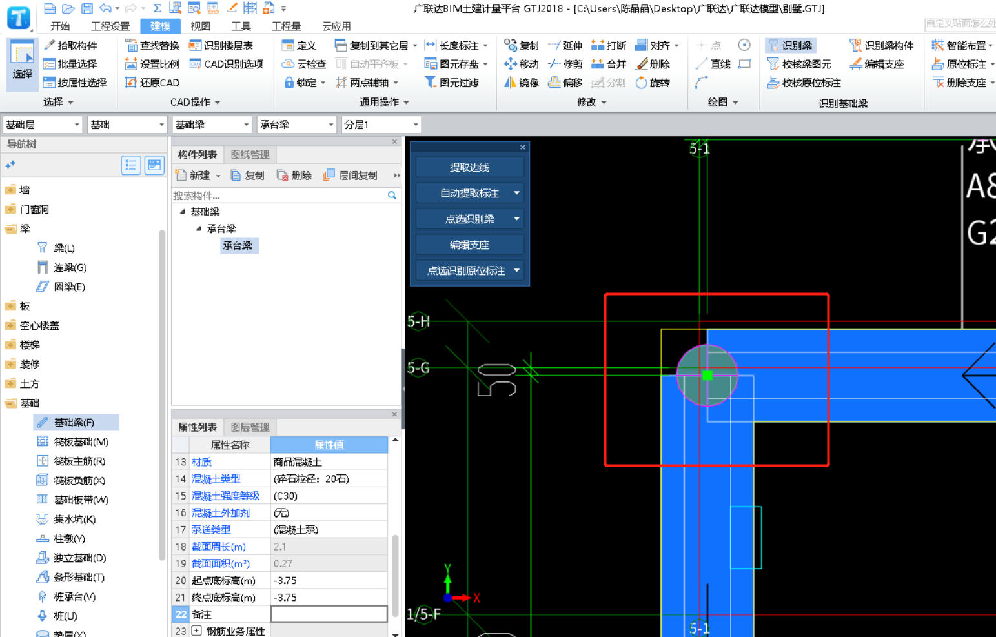This screenshot has width=996, height=637.
Task: Click 旋转 rotate tool
Action: tap(653, 83)
